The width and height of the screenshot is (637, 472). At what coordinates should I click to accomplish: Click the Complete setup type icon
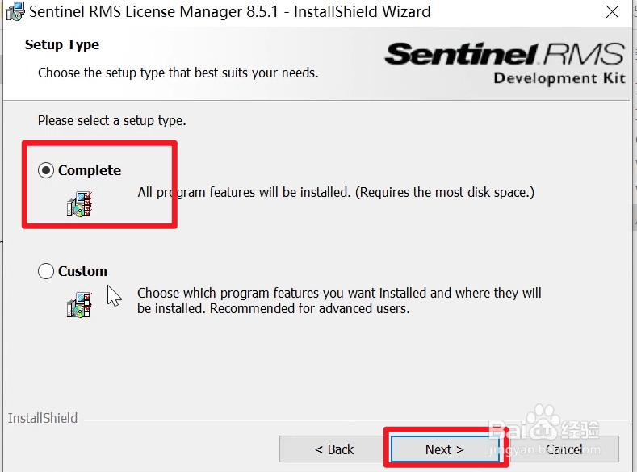79,203
